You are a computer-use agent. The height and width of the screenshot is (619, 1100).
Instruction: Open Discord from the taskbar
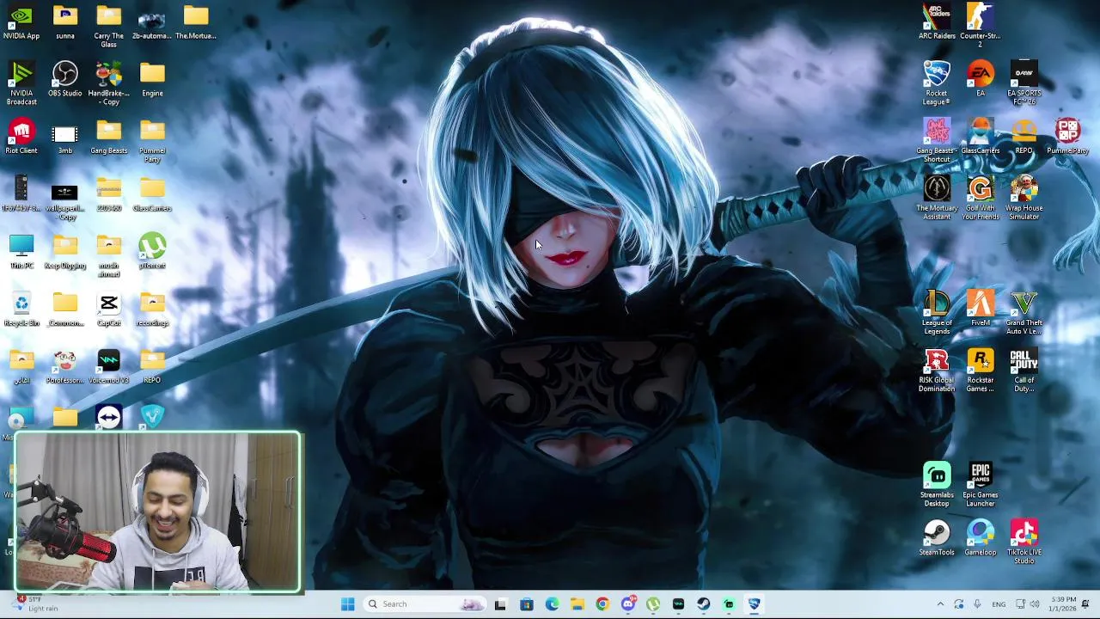[628, 604]
